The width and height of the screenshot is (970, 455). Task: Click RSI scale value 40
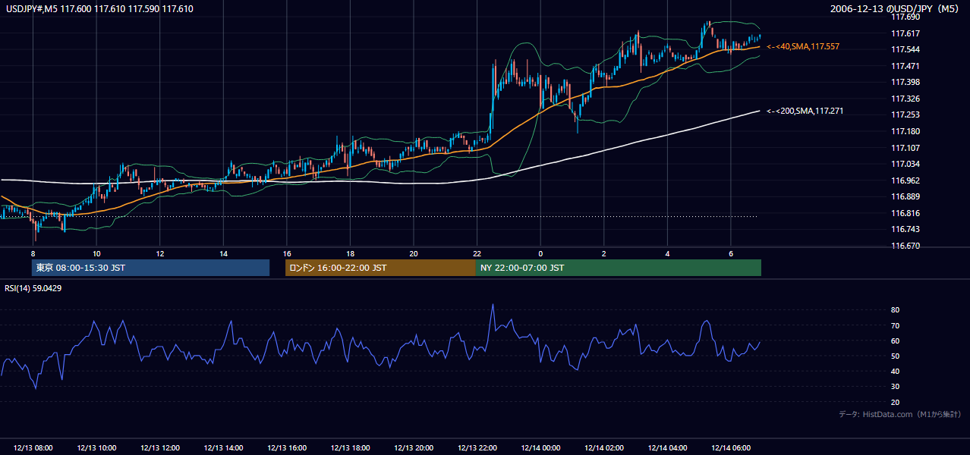[895, 372]
